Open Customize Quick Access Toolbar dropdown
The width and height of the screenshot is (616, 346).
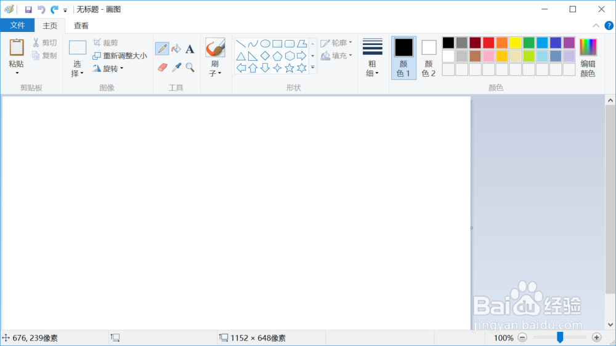[x=65, y=10]
